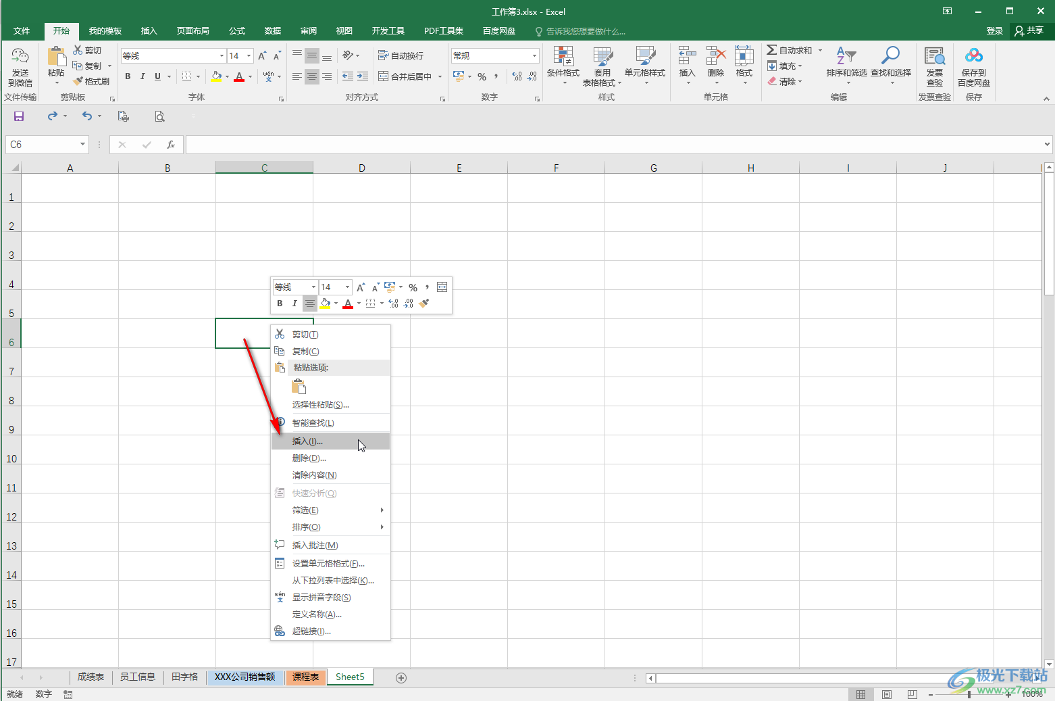Save workbook from quick access toolbar

pos(19,116)
